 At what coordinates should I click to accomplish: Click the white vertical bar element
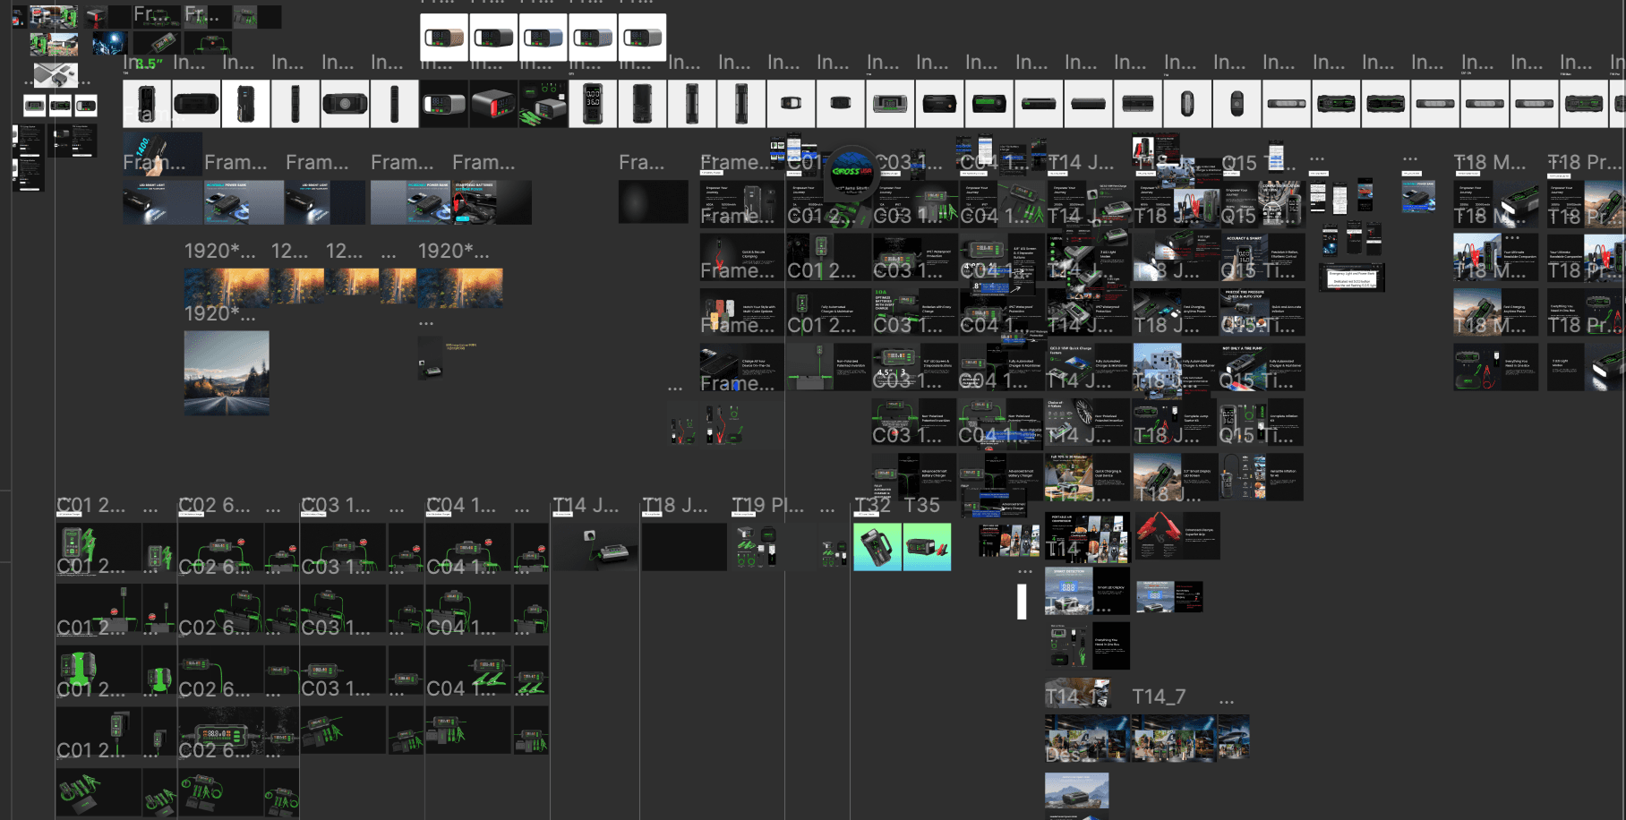pyautogui.click(x=1022, y=602)
